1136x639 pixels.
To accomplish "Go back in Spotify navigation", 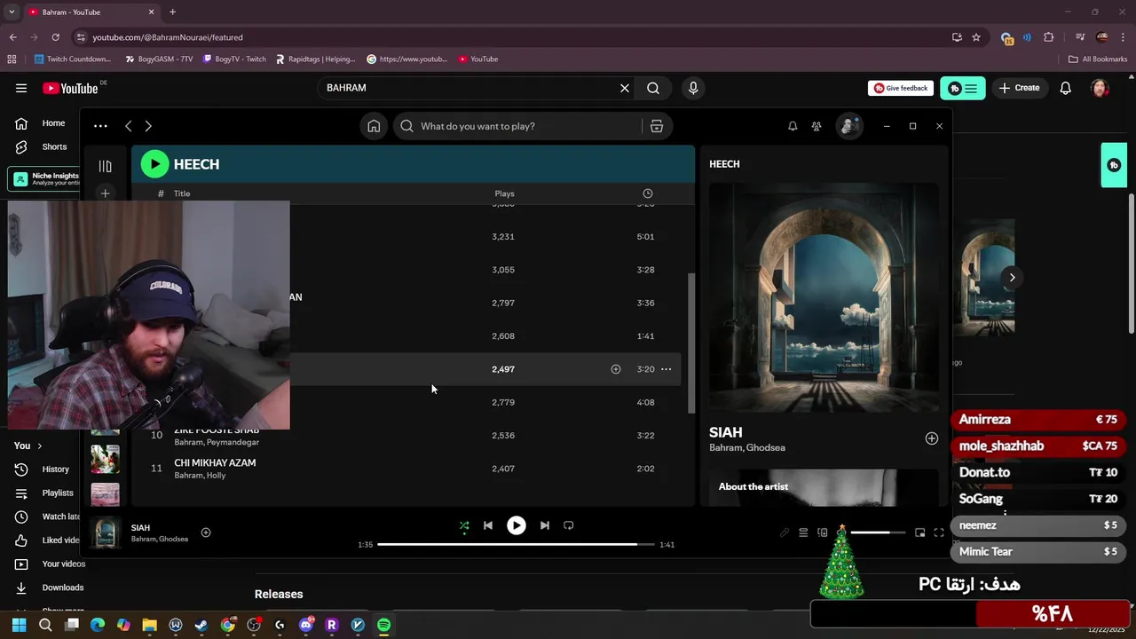I will click(x=129, y=126).
